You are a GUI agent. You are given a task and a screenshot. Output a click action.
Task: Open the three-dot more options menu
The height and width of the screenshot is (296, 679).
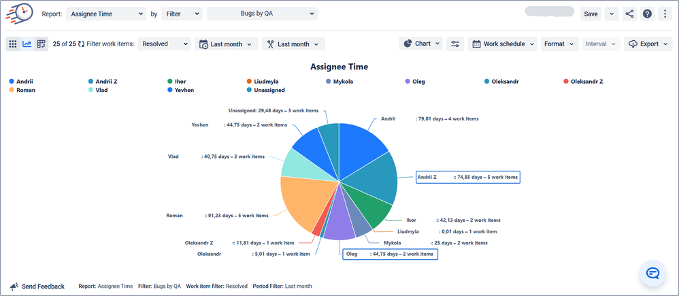coord(665,14)
